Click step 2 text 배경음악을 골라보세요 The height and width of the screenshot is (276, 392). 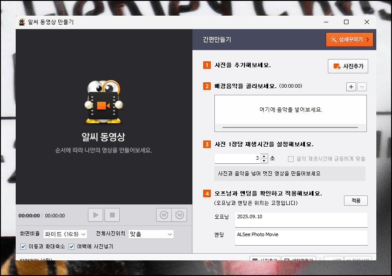click(x=245, y=86)
